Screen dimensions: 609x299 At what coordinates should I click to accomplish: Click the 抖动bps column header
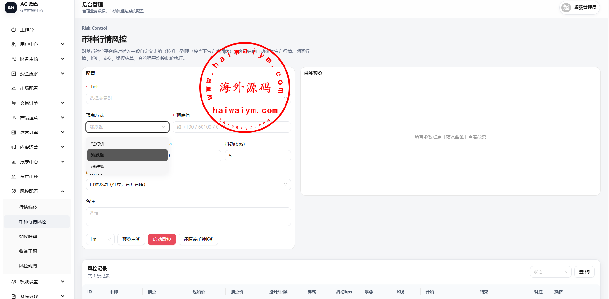point(344,292)
